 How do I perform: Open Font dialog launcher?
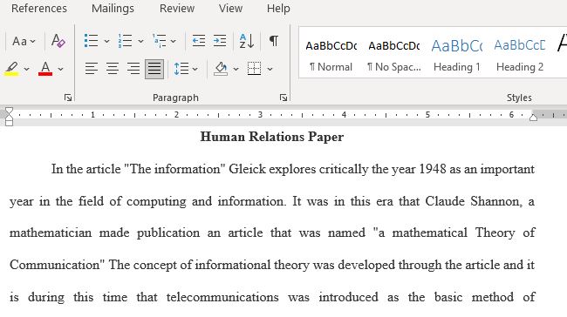pyautogui.click(x=68, y=98)
